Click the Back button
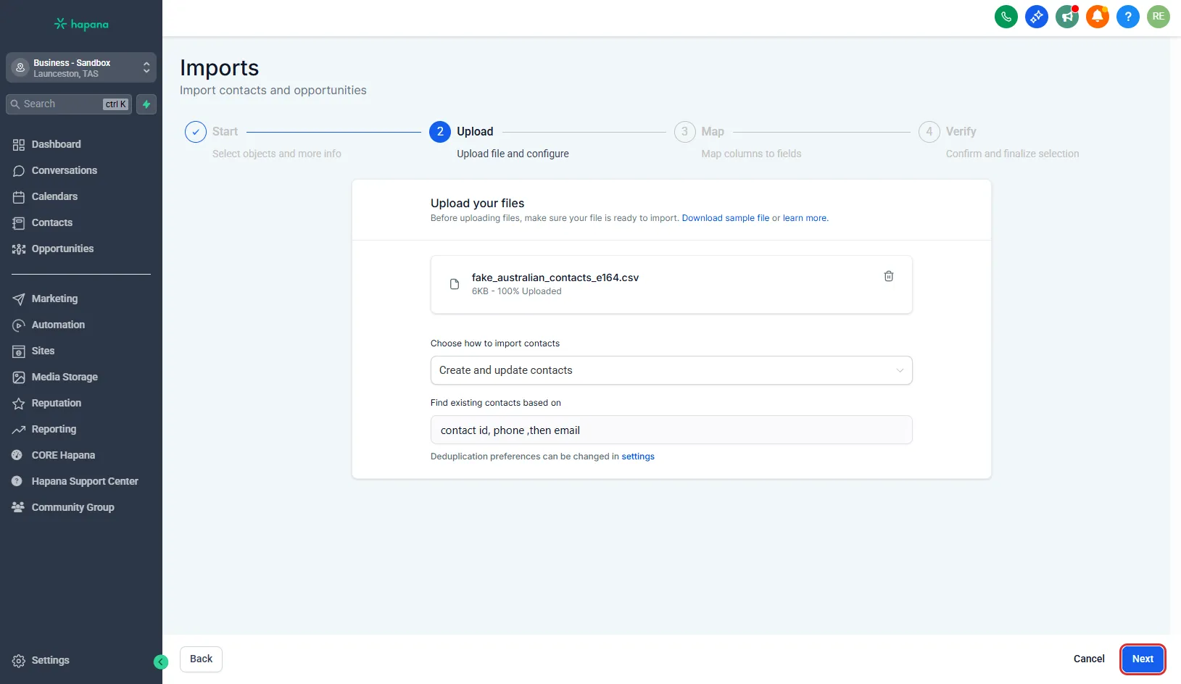 201,659
